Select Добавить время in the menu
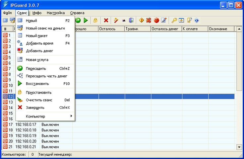This screenshot has width=244, height=159. 45,43
